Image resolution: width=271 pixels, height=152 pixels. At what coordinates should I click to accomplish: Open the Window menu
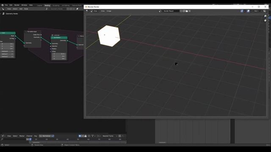[x=24, y=5]
